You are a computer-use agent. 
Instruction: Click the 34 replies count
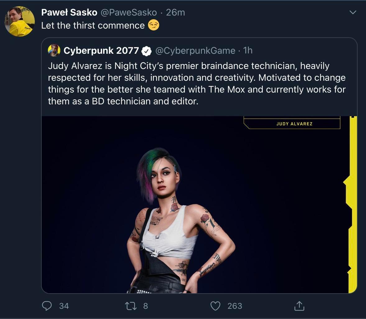coord(64,306)
